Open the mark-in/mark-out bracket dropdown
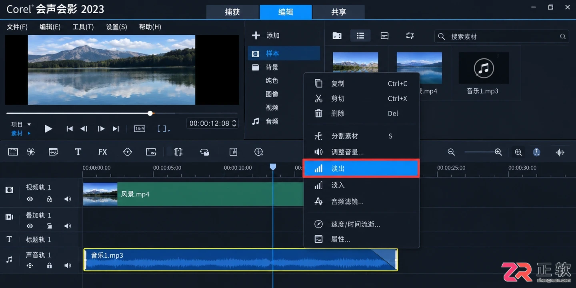The height and width of the screenshot is (288, 576). tap(164, 129)
